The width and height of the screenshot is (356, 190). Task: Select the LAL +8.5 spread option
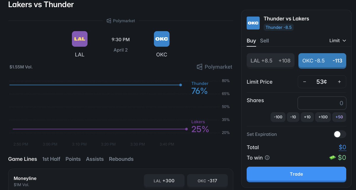(271, 61)
